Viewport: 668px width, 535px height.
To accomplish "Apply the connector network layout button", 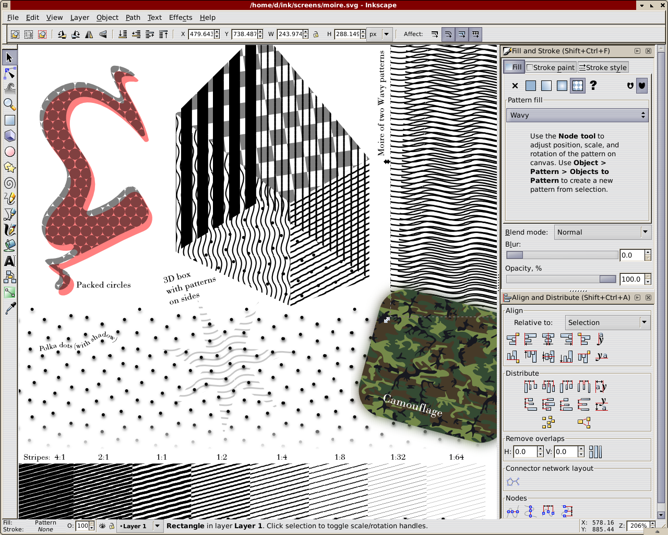I will click(x=512, y=481).
